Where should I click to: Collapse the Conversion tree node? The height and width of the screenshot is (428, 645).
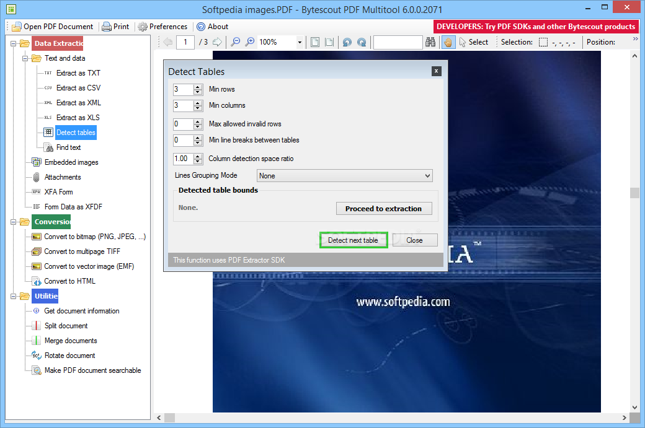(x=13, y=222)
